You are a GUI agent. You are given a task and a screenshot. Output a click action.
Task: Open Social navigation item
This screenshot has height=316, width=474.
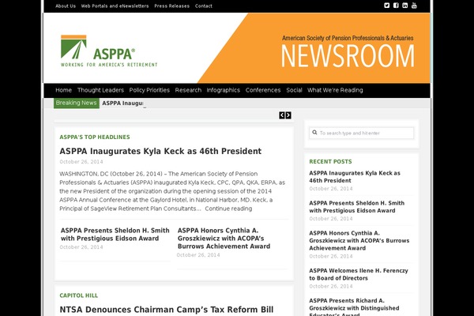pos(294,90)
